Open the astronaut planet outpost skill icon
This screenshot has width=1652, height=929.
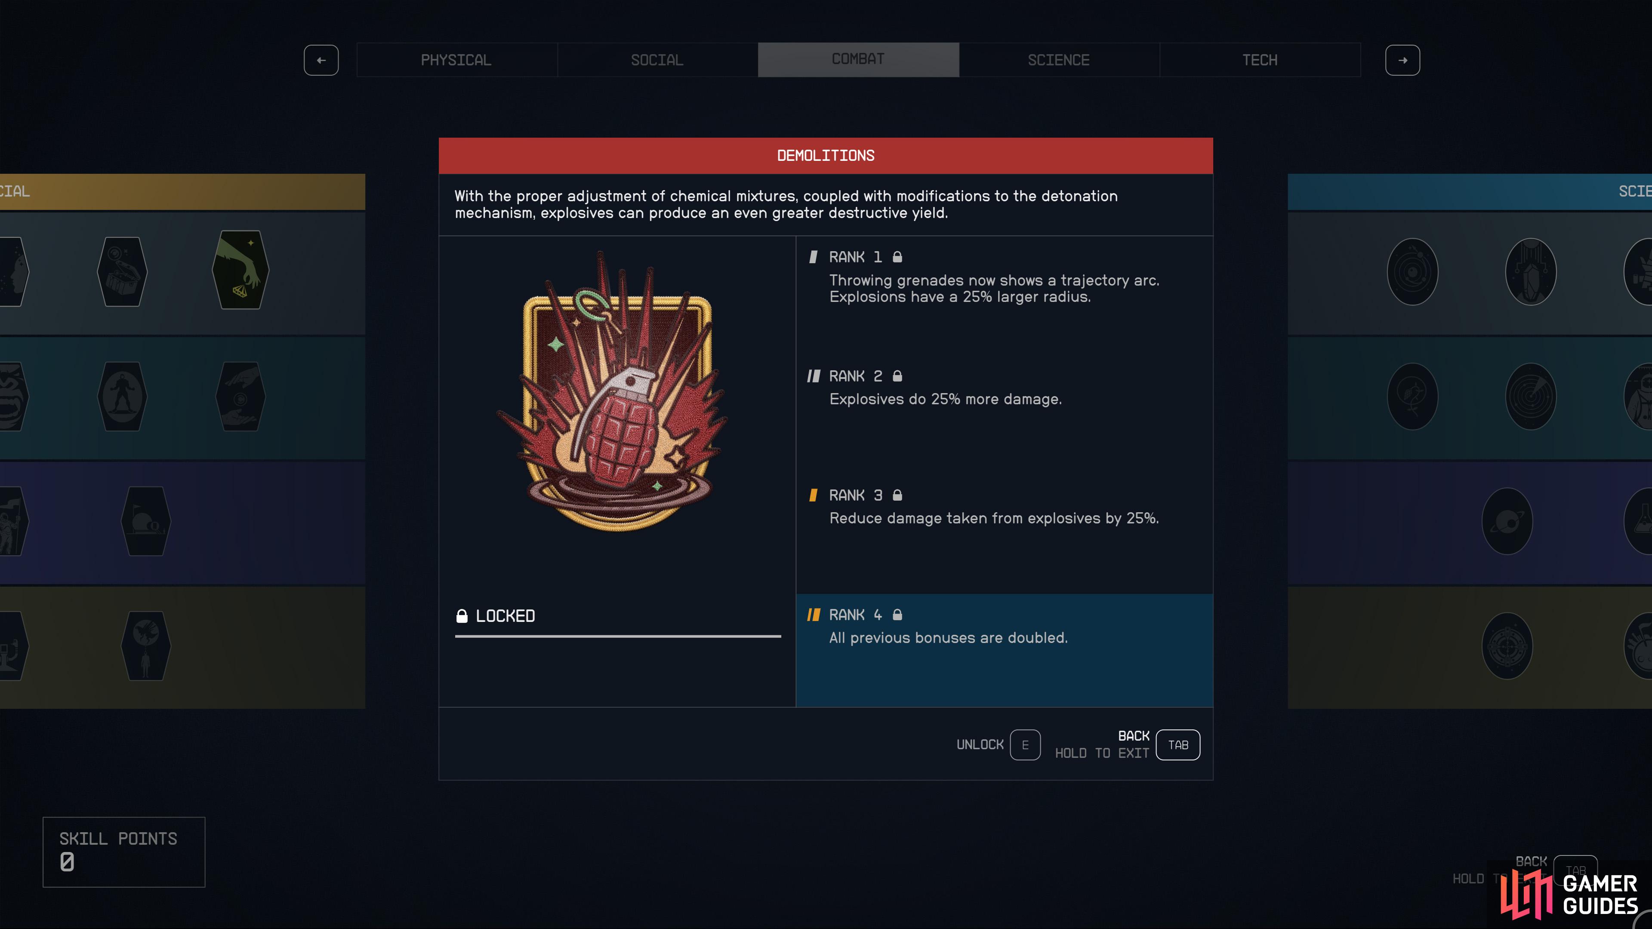[x=145, y=521]
